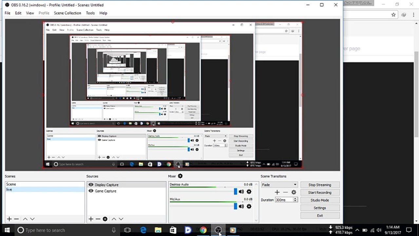Open Google Chrome from the taskbar

coord(203,230)
